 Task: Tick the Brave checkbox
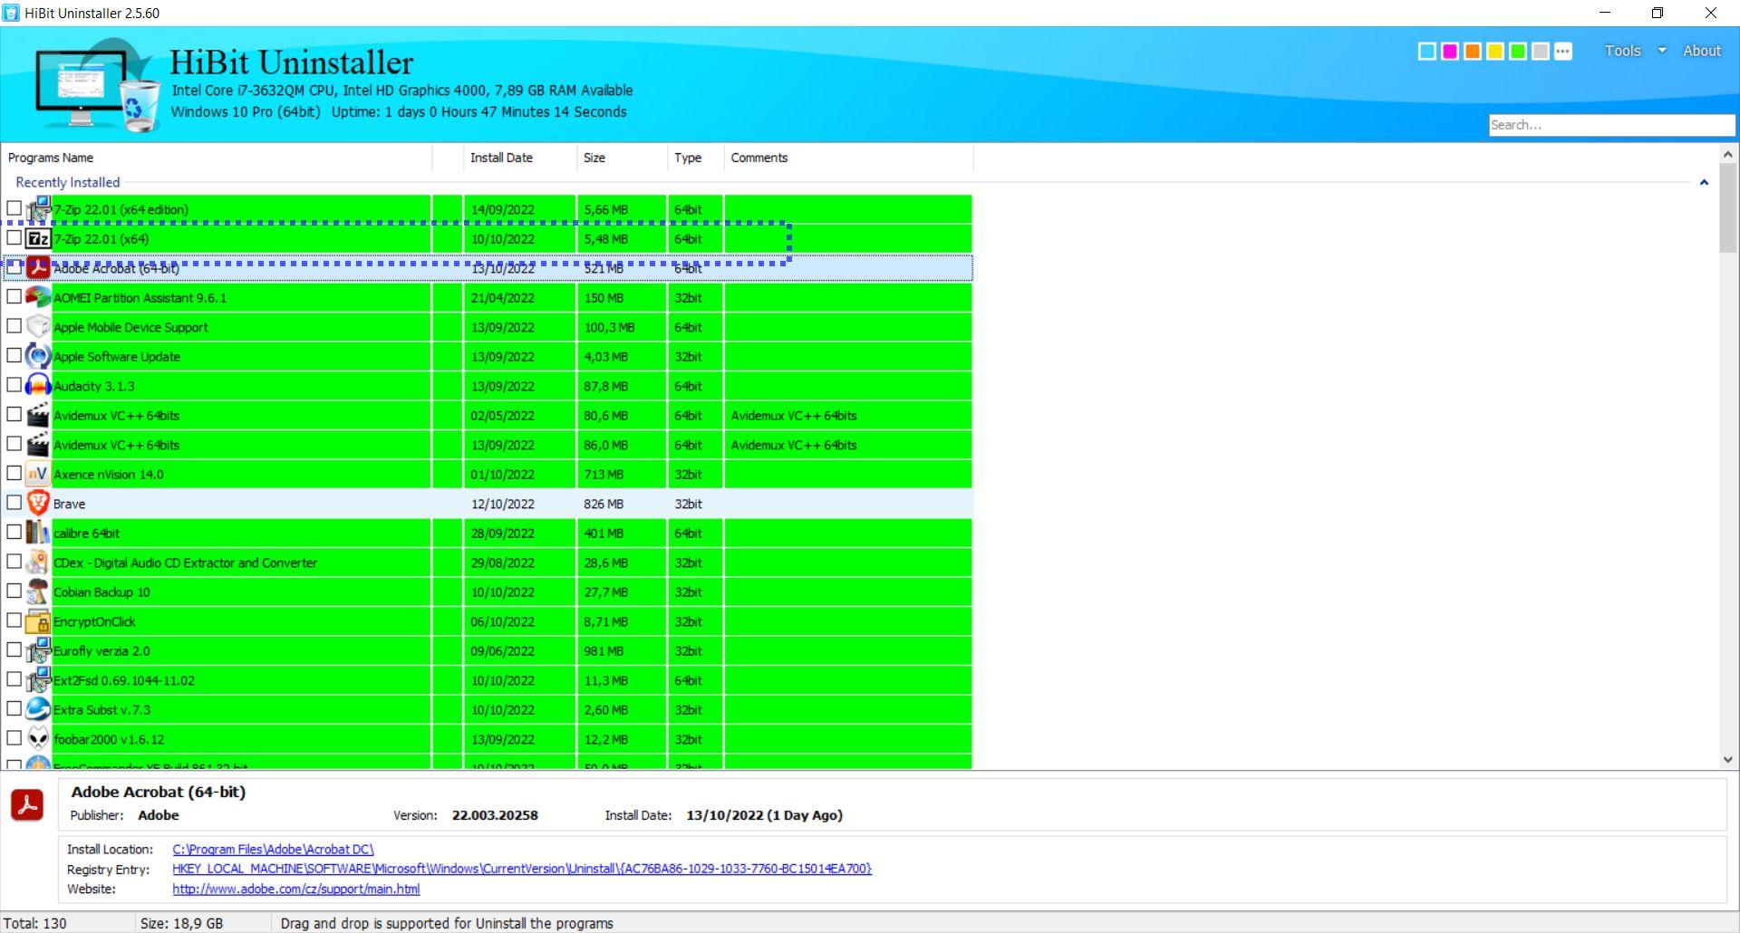pyautogui.click(x=14, y=503)
